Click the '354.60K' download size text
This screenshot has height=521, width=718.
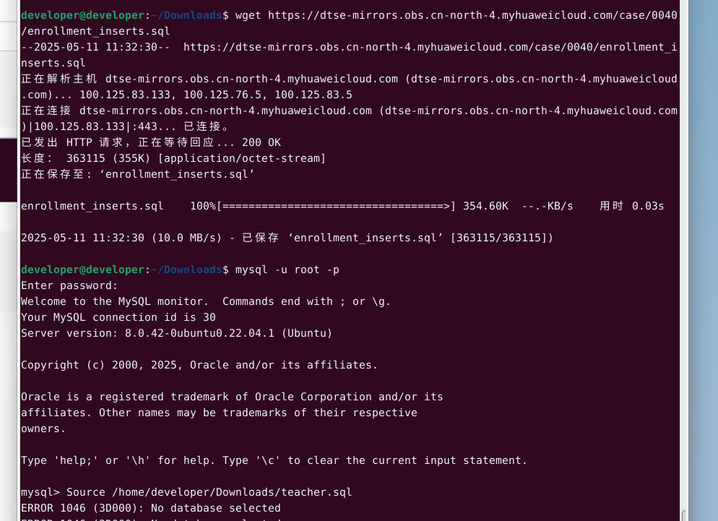point(485,206)
